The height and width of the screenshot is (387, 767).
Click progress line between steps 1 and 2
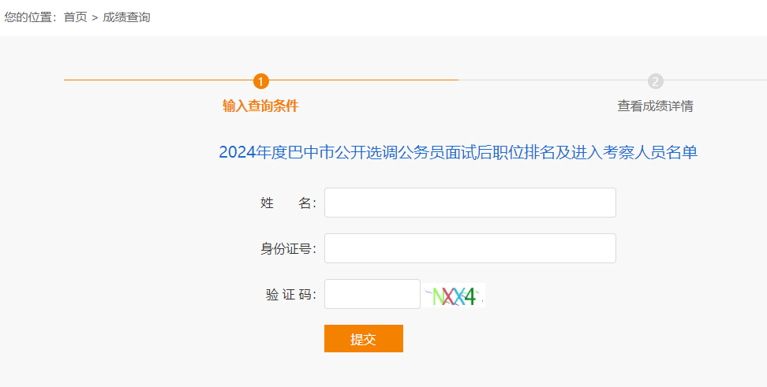tap(458, 80)
